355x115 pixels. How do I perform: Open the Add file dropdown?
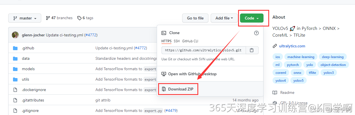click(x=224, y=18)
